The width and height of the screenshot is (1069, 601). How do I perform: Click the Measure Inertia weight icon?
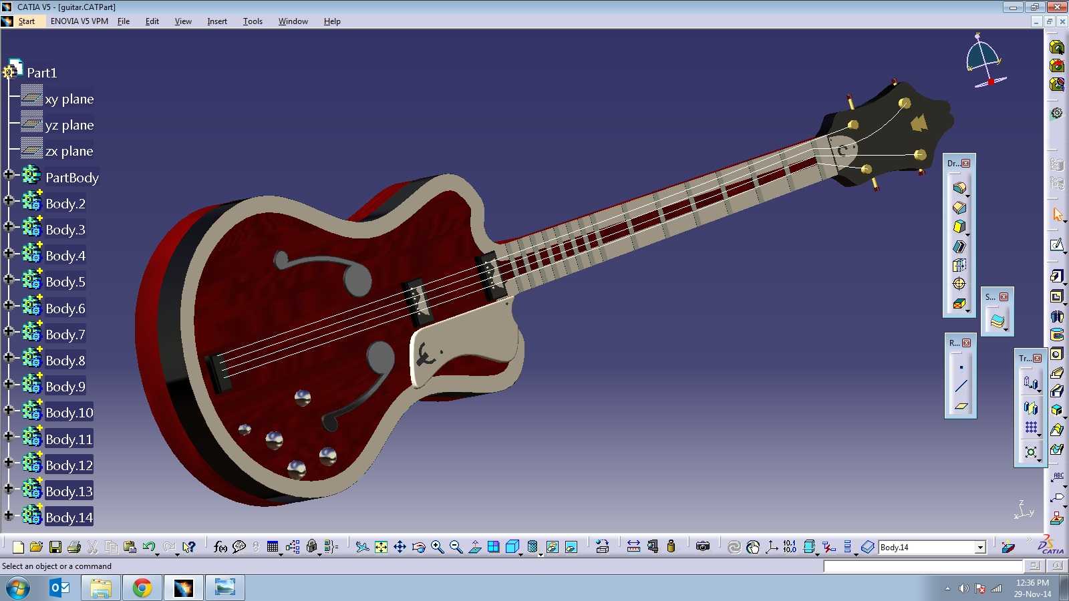tap(671, 547)
